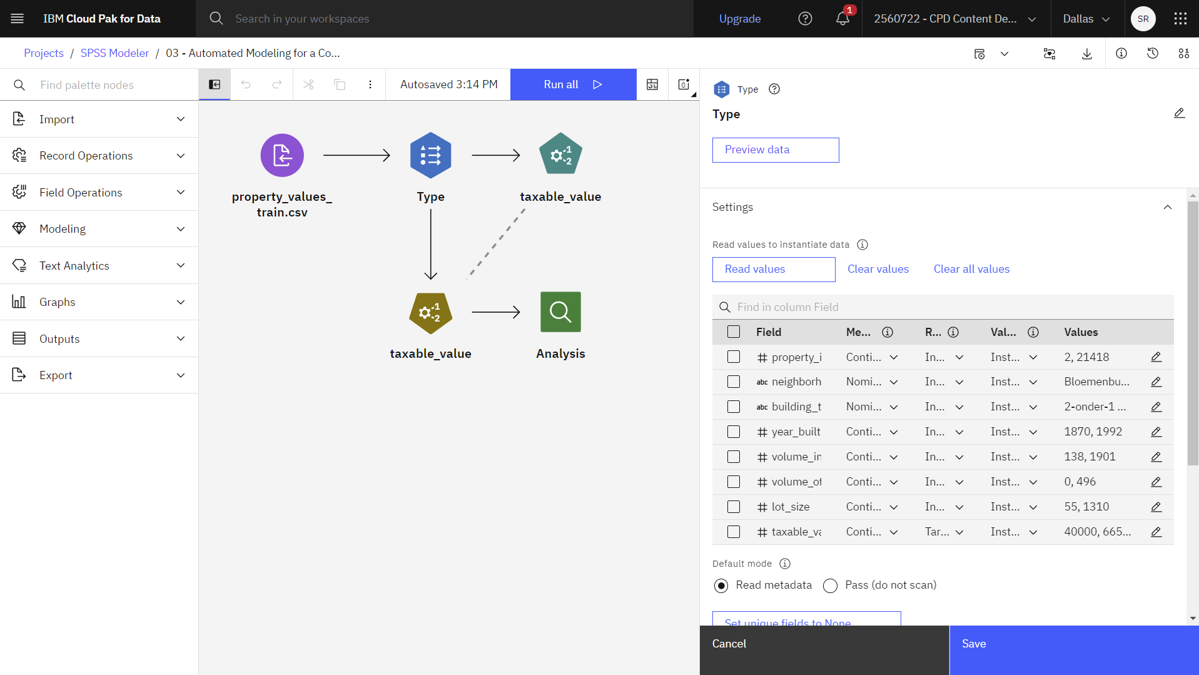Collapse the Settings section
Image resolution: width=1199 pixels, height=675 pixels.
point(1167,207)
